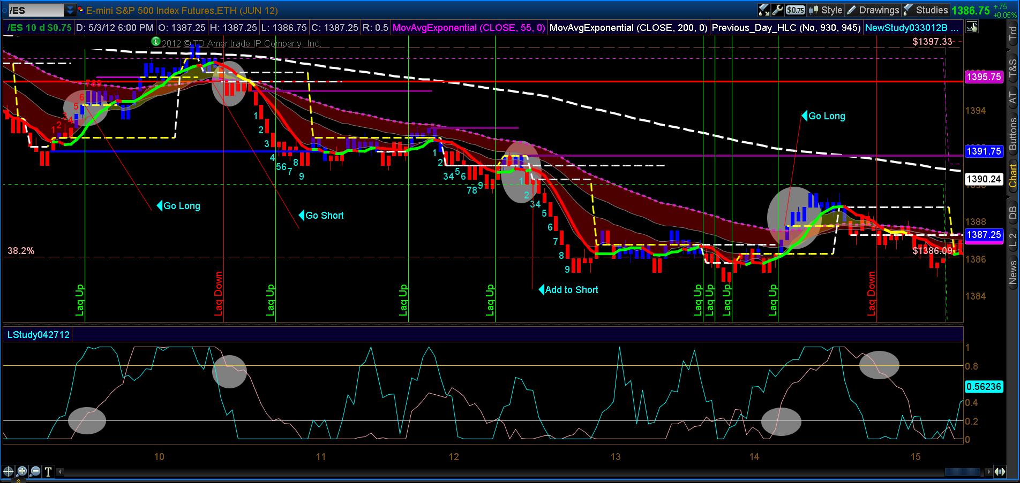Click the time axis expansion icon

point(1000,472)
